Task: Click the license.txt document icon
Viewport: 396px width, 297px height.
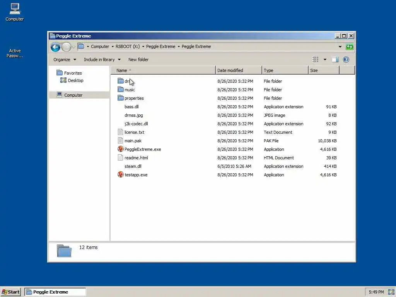Action: click(x=121, y=132)
